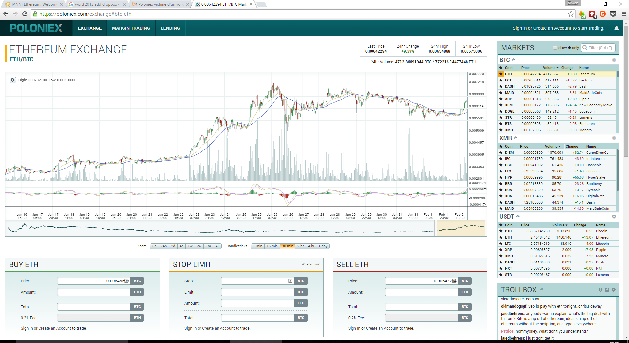Toggle star for NXT in USDT market
The height and width of the screenshot is (343, 629).
point(501,268)
